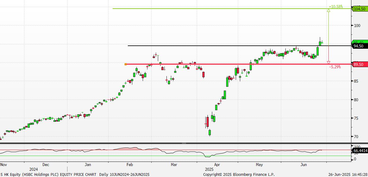
Task: Click the Apr label on the time axis
Action: click(217, 164)
